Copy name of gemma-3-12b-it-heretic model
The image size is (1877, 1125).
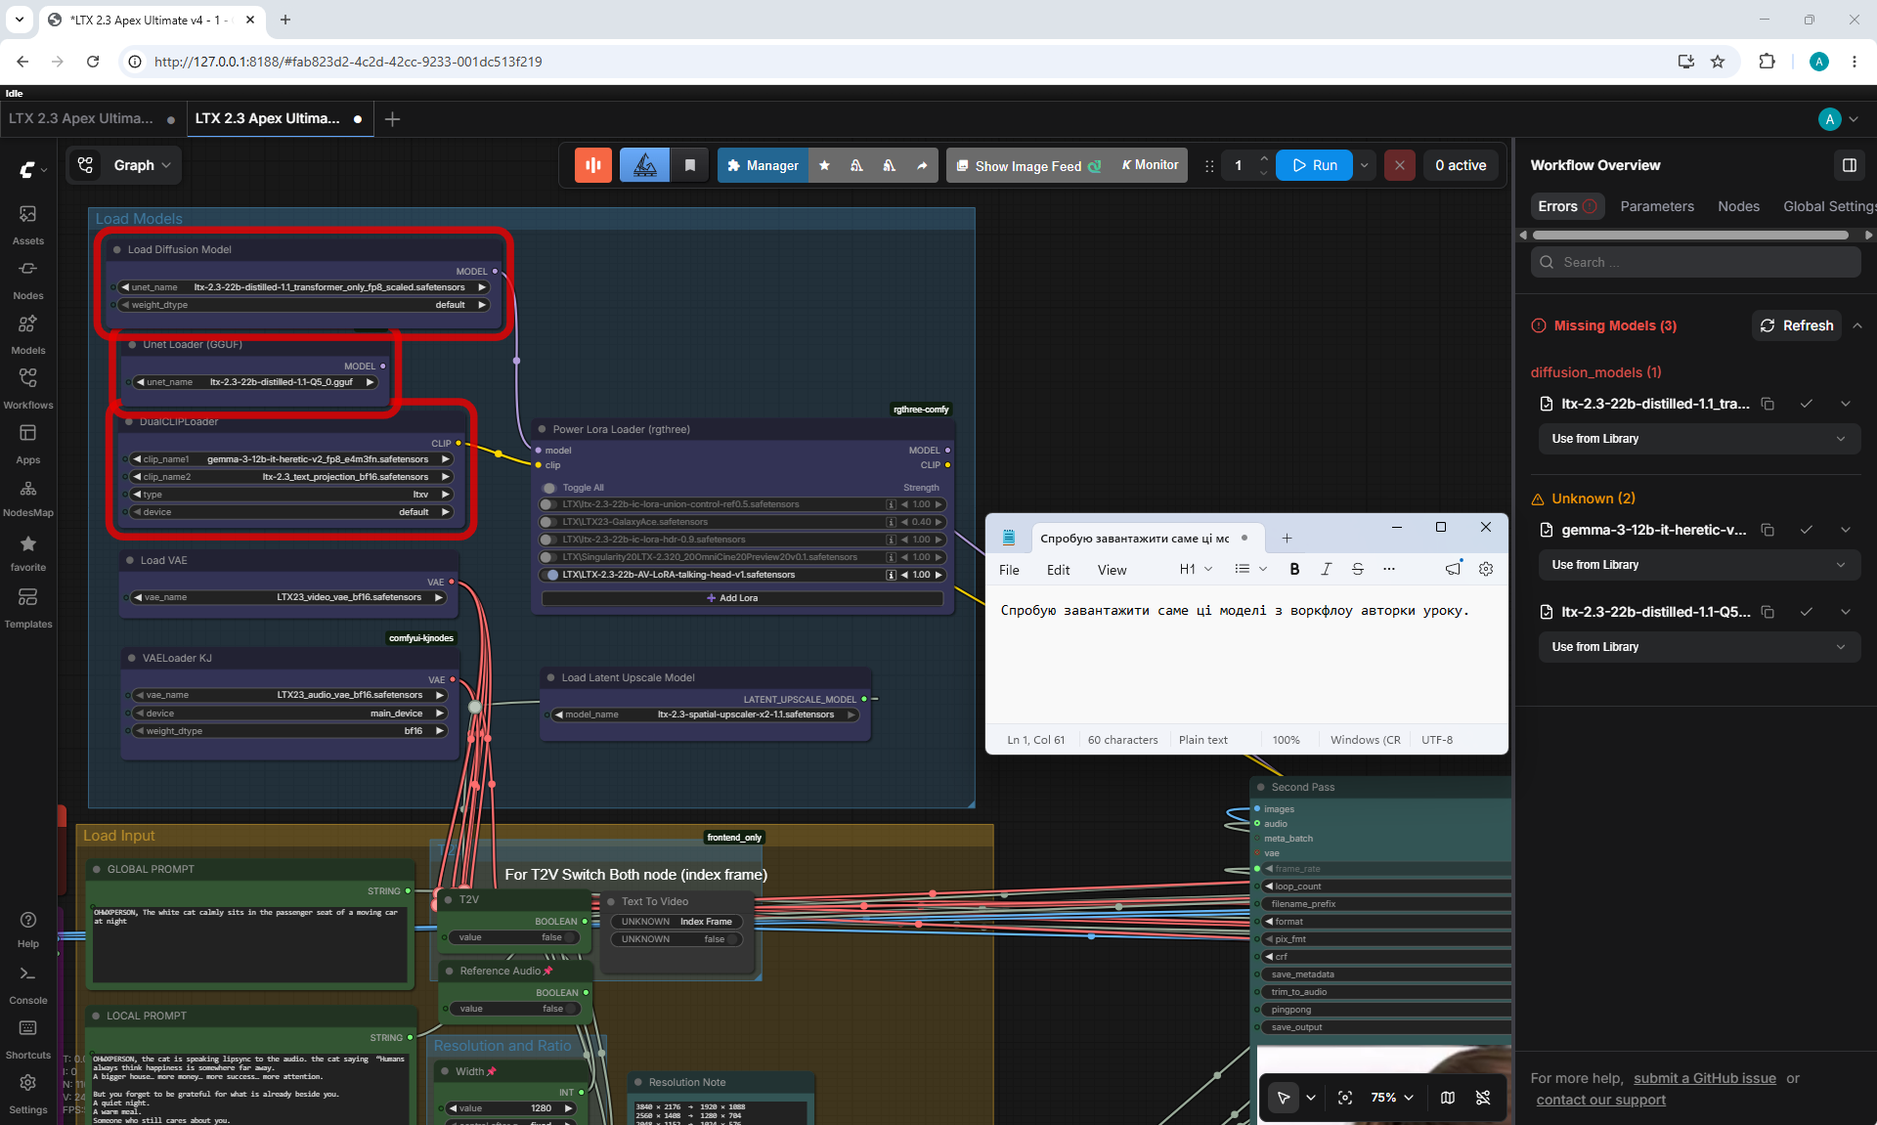pos(1768,530)
